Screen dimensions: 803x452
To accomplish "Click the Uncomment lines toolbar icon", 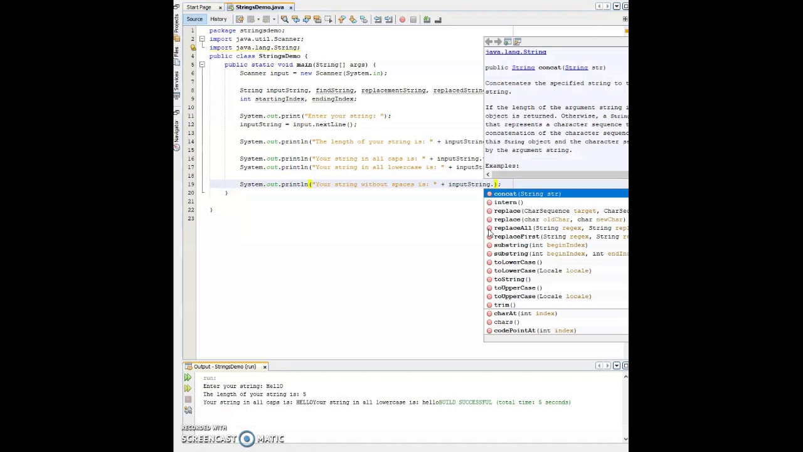I will click(438, 19).
